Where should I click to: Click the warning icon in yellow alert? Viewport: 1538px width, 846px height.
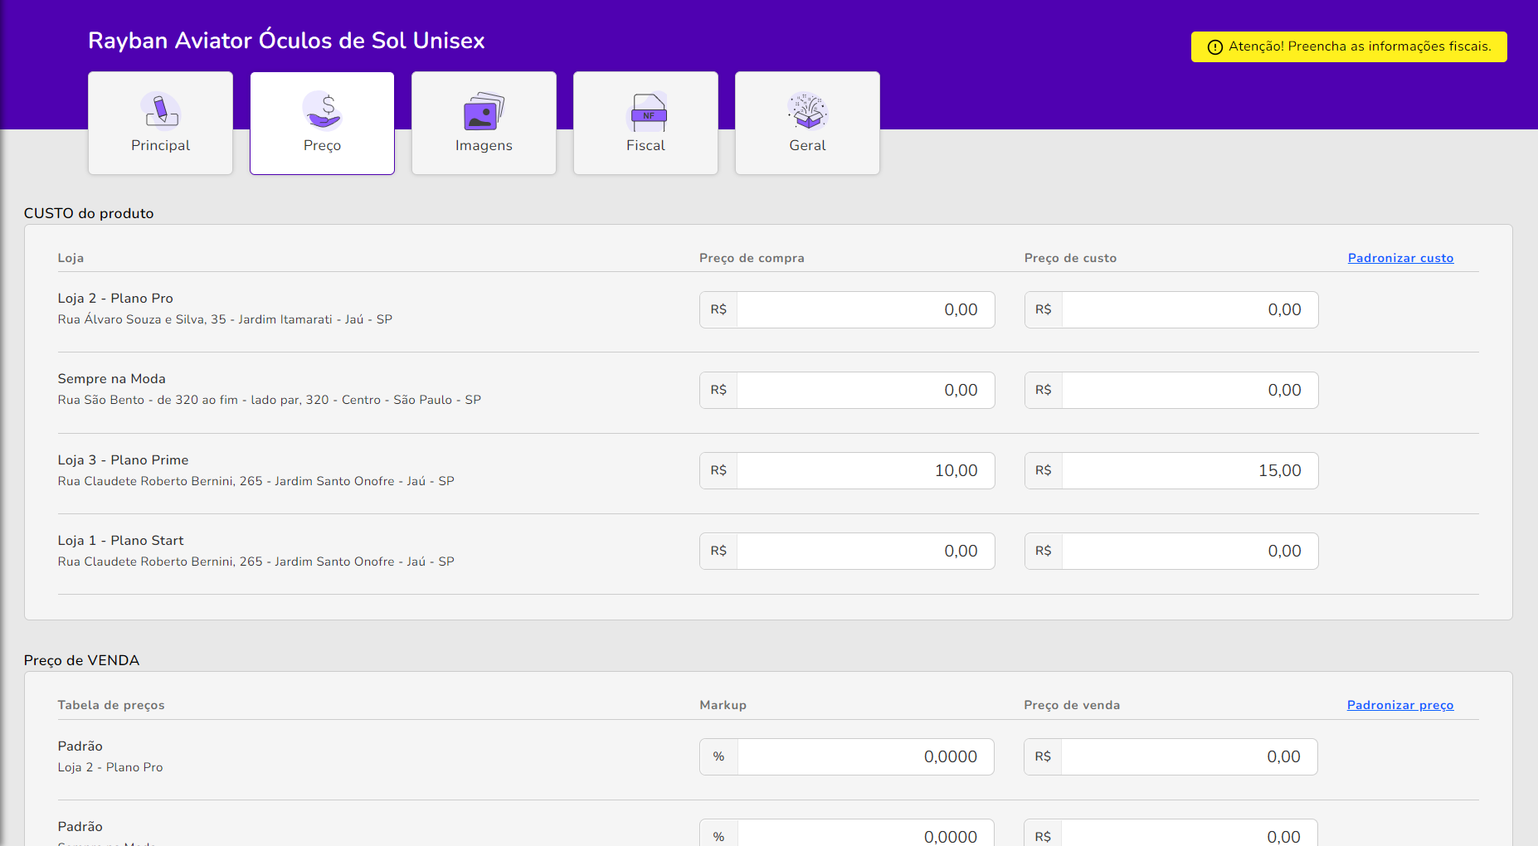tap(1215, 47)
